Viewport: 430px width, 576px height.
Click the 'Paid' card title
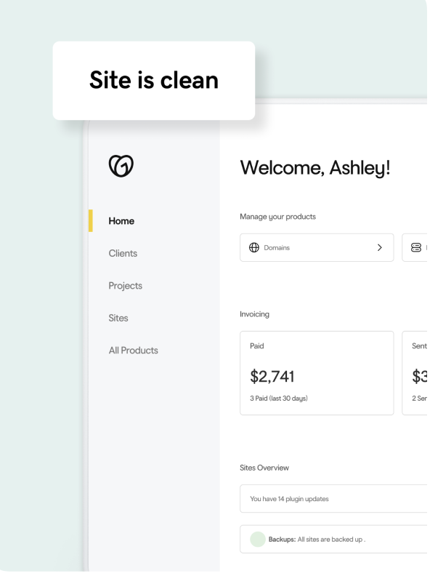pyautogui.click(x=257, y=345)
